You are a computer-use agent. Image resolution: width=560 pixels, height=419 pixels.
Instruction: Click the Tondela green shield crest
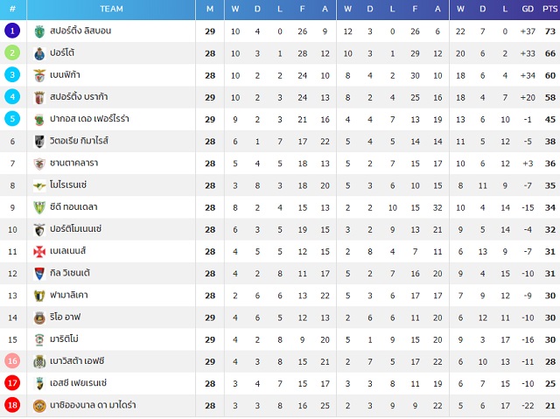pyautogui.click(x=39, y=207)
